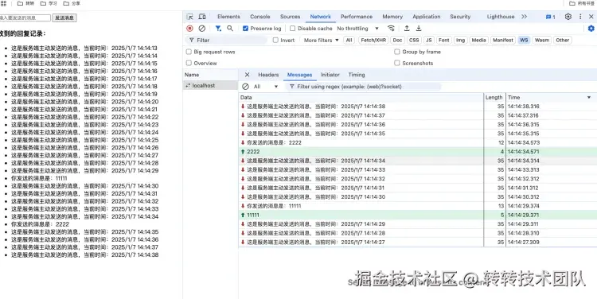Image resolution: width=597 pixels, height=299 pixels.
Task: Open network search magnifier
Action: 230,29
